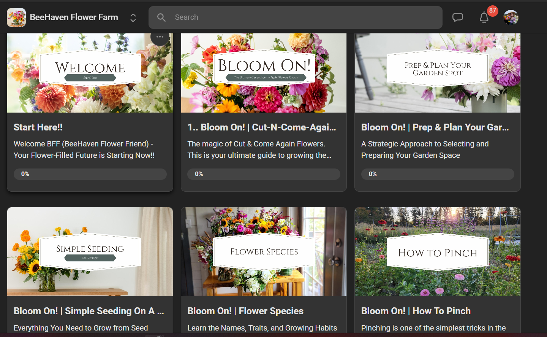The image size is (547, 337).
Task: Open the user profile avatar menu
Action: click(x=511, y=17)
